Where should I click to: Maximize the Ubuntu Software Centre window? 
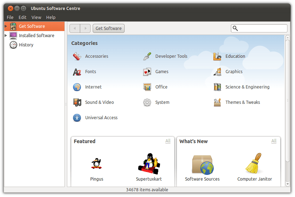23,8
